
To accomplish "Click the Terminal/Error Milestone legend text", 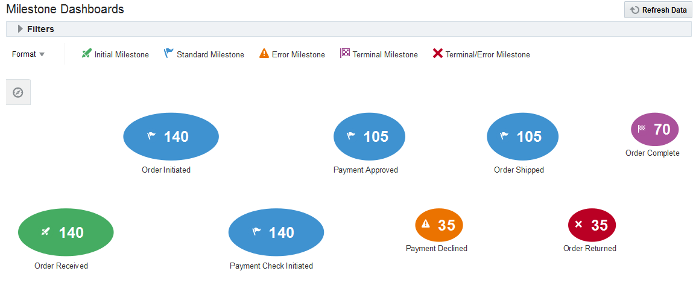I will (487, 55).
